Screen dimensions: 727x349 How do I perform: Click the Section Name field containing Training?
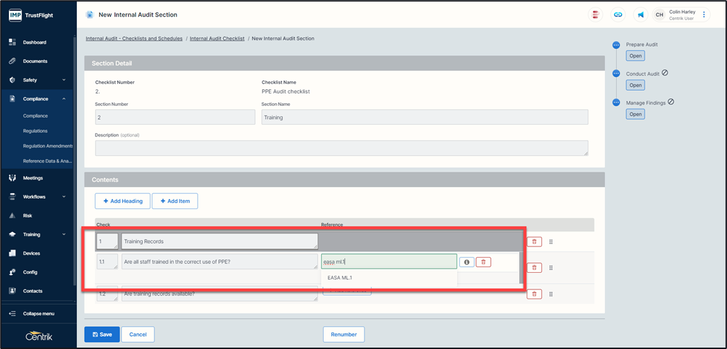[x=424, y=118]
